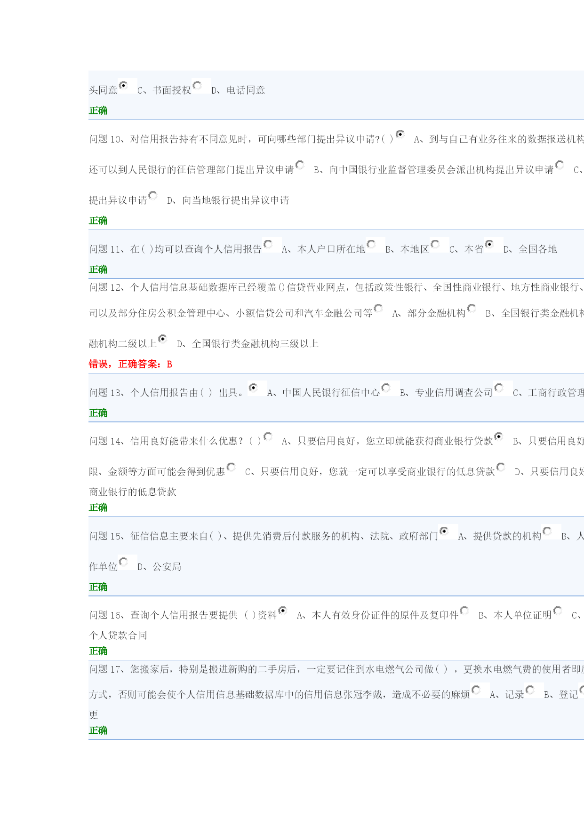Choose question 16 option C radio button

558,610
